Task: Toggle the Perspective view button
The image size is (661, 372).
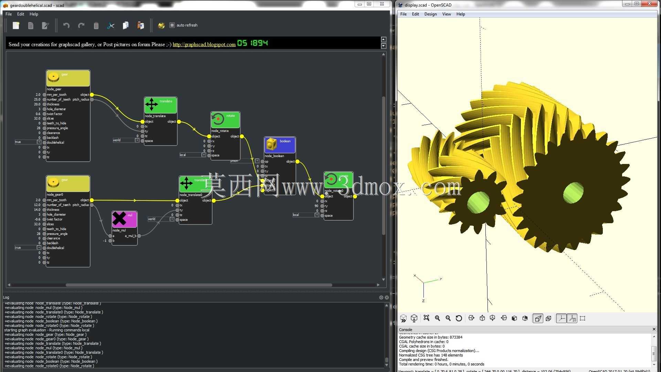Action: coord(538,318)
